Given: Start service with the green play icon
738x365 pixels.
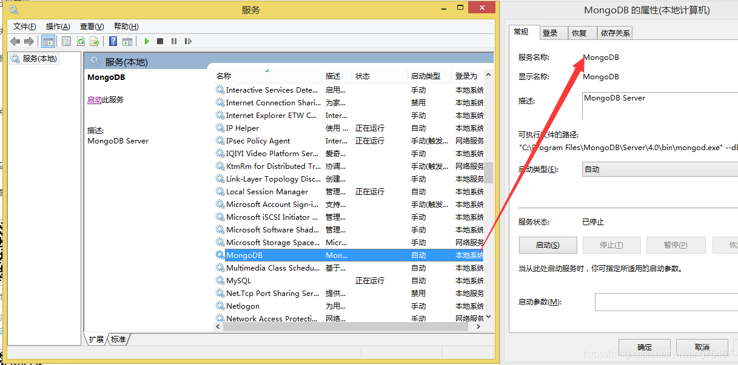Looking at the screenshot, I should click(146, 41).
